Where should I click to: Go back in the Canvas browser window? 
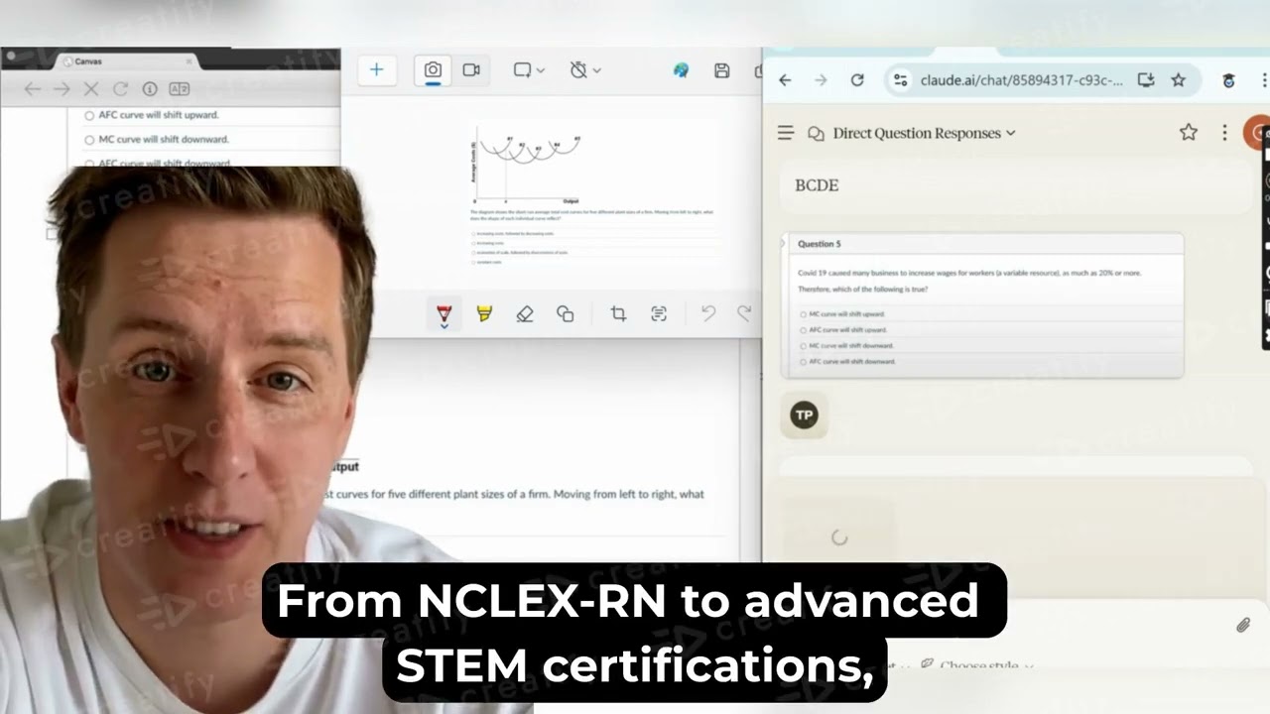click(32, 89)
